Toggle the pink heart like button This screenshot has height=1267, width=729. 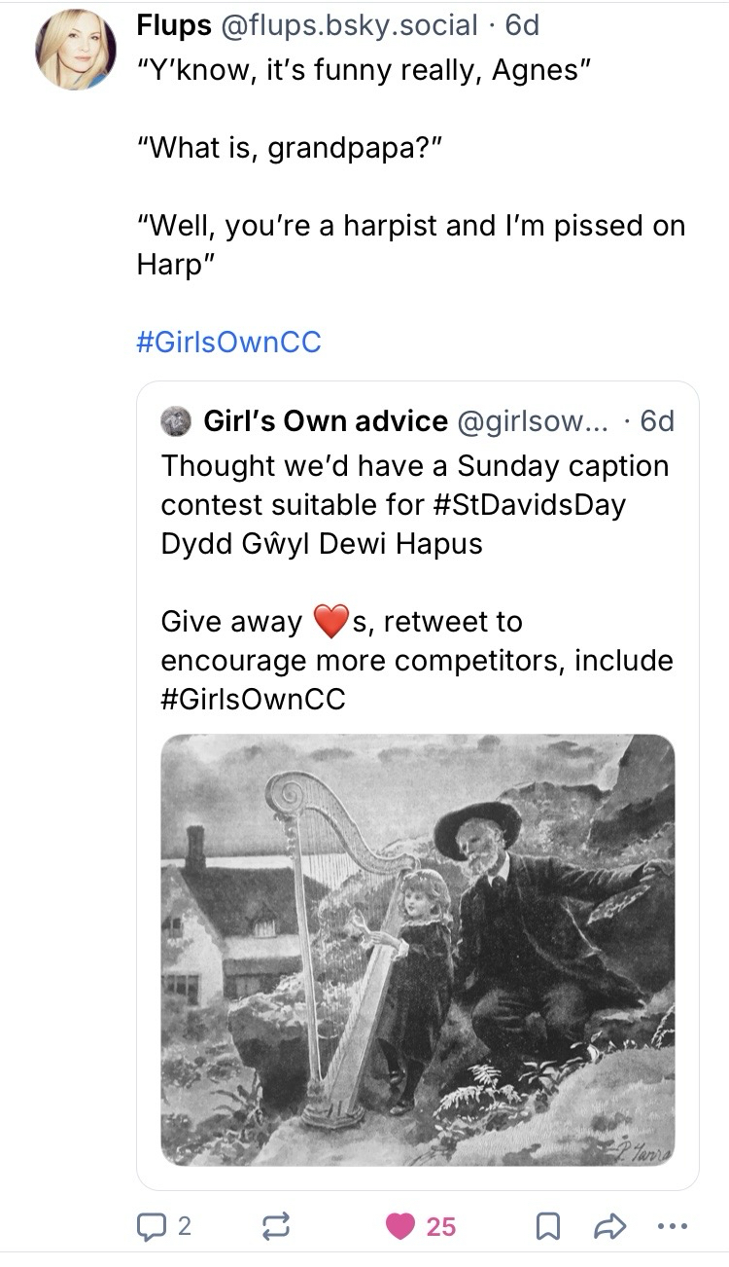(x=400, y=1226)
